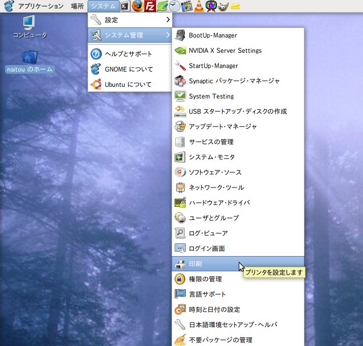Open USB スタートアップ・ディスクの作成

(x=238, y=112)
